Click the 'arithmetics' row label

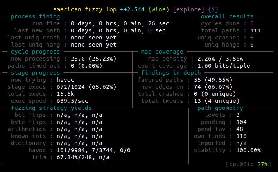point(27,129)
